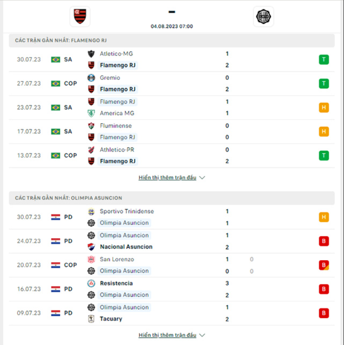Viewport: 344px width, 345px height.
Task: Select the Resistencia vs Olimpia Asuncion match row
Action: (172, 289)
